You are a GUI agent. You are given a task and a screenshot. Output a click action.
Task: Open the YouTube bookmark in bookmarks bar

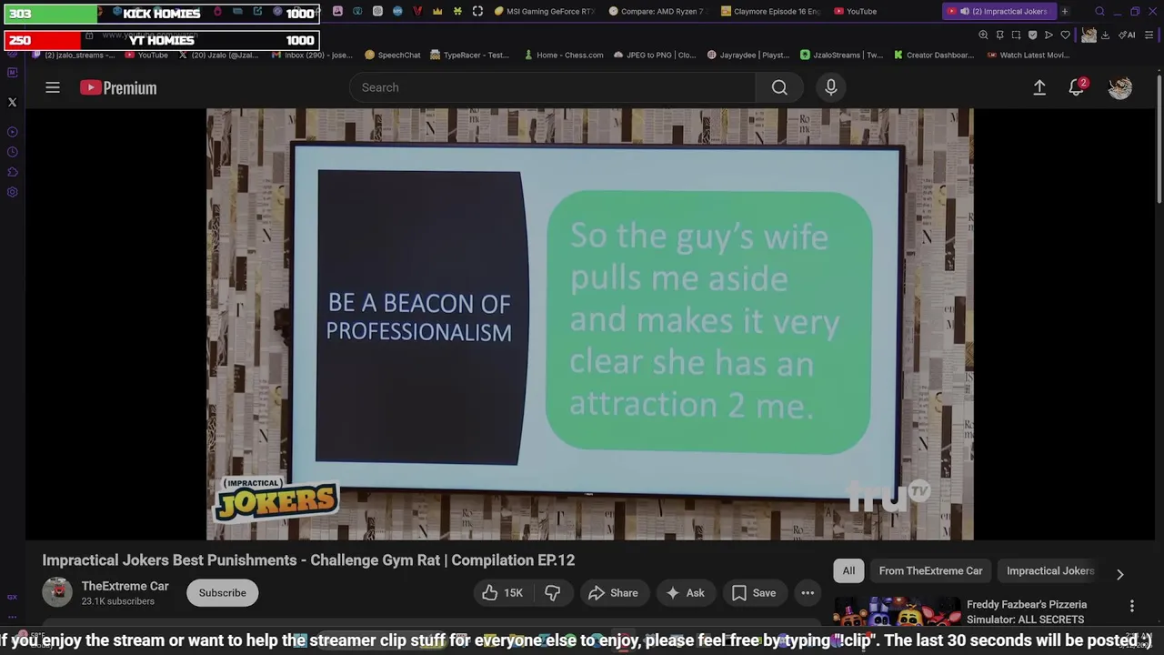[x=145, y=55]
